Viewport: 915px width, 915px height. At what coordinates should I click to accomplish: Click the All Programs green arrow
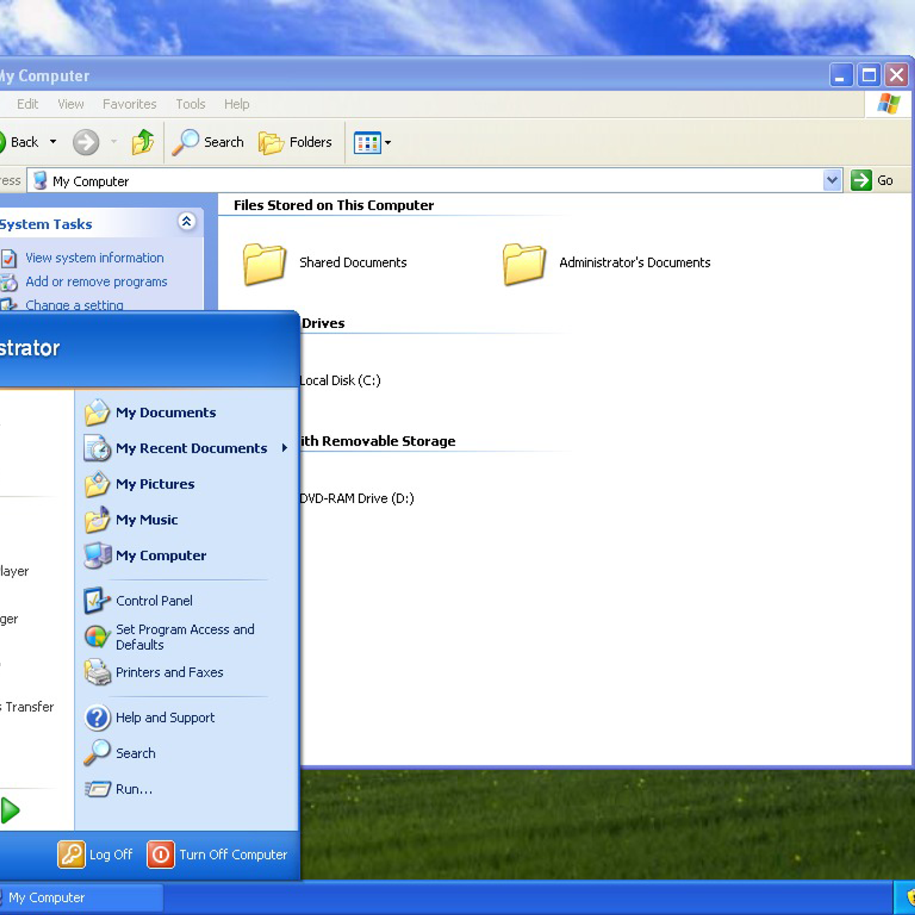(9, 811)
